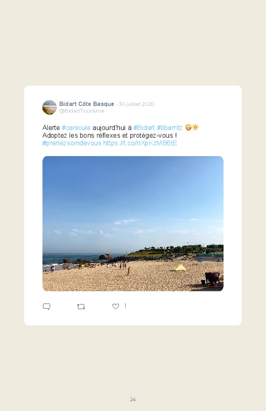The width and height of the screenshot is (266, 411).
Task: Open the #canicule hashtag
Action: pos(76,127)
